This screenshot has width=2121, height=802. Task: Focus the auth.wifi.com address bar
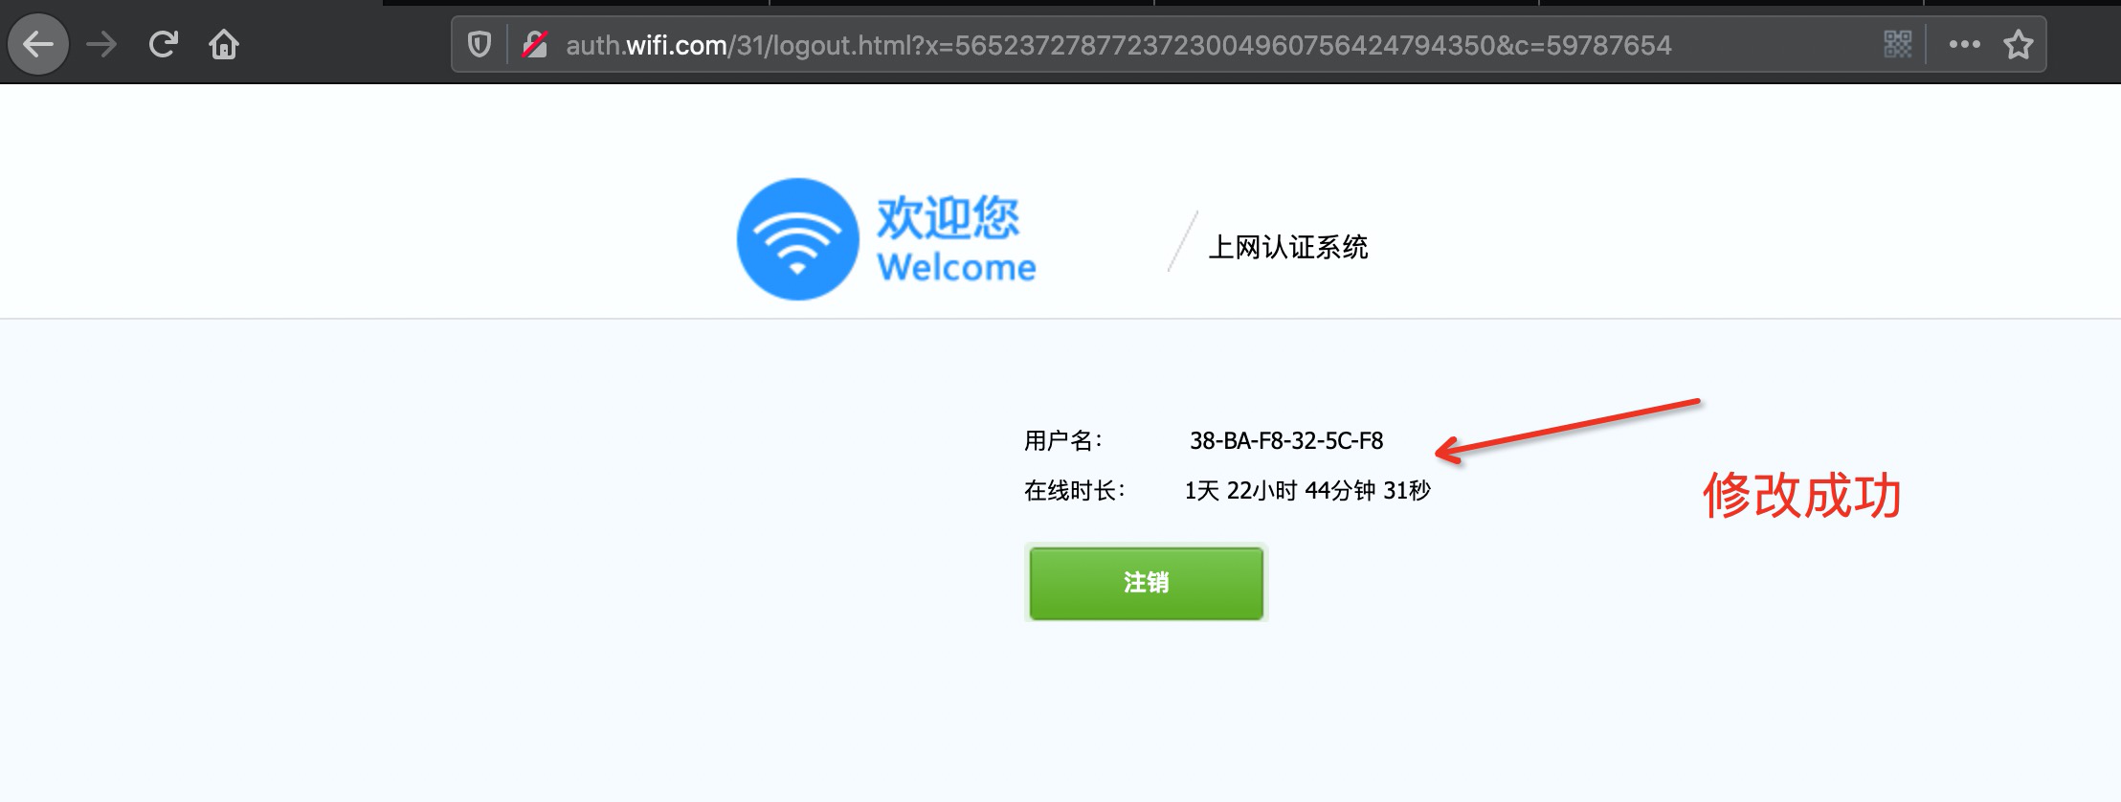1118,45
